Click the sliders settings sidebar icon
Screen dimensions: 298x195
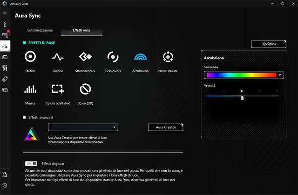pyautogui.click(x=5, y=68)
